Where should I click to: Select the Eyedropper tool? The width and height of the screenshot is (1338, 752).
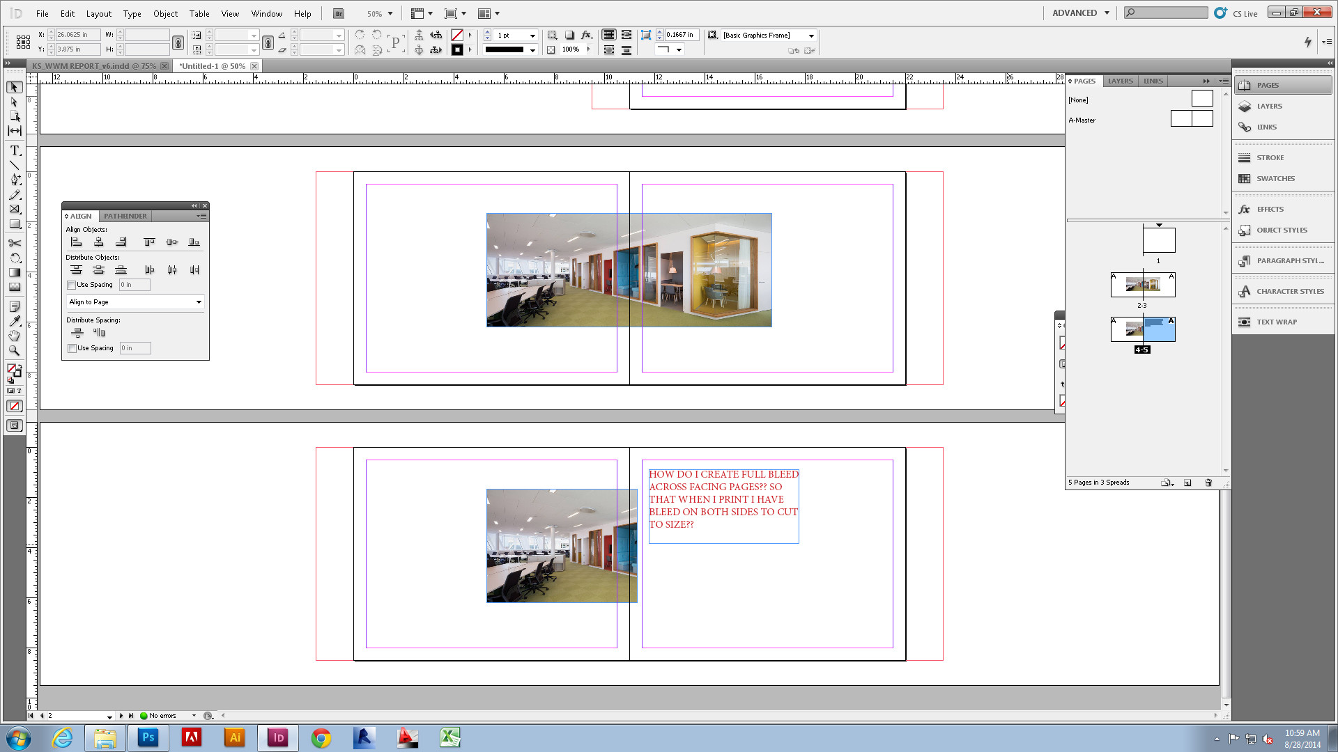(15, 321)
